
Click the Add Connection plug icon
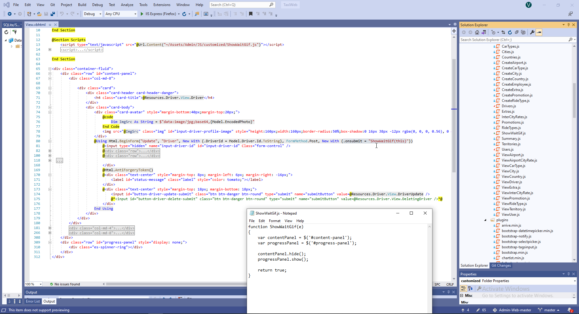coord(14,32)
